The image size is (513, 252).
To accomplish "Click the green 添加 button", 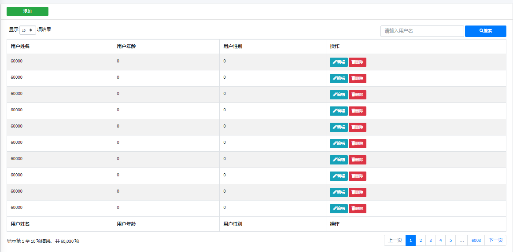I will click(x=27, y=11).
